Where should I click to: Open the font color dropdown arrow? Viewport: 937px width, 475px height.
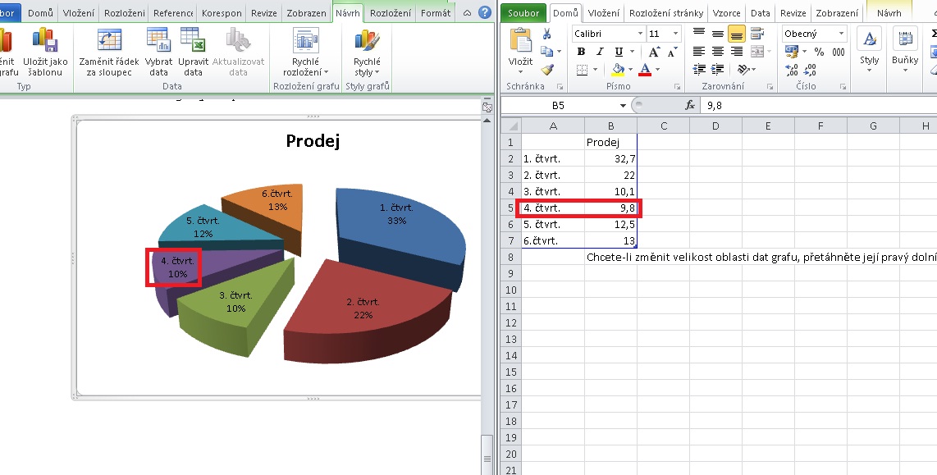657,70
